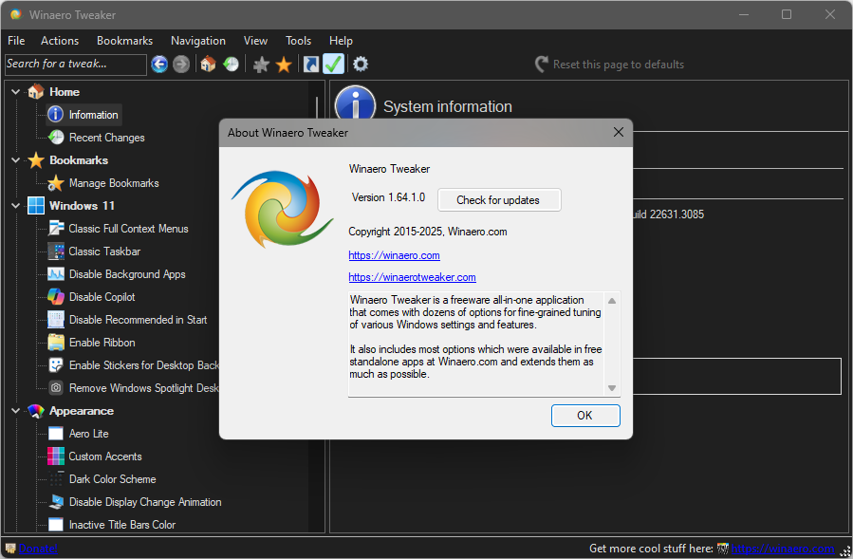853x559 pixels.
Task: Open the Navigation menu
Action: click(198, 41)
